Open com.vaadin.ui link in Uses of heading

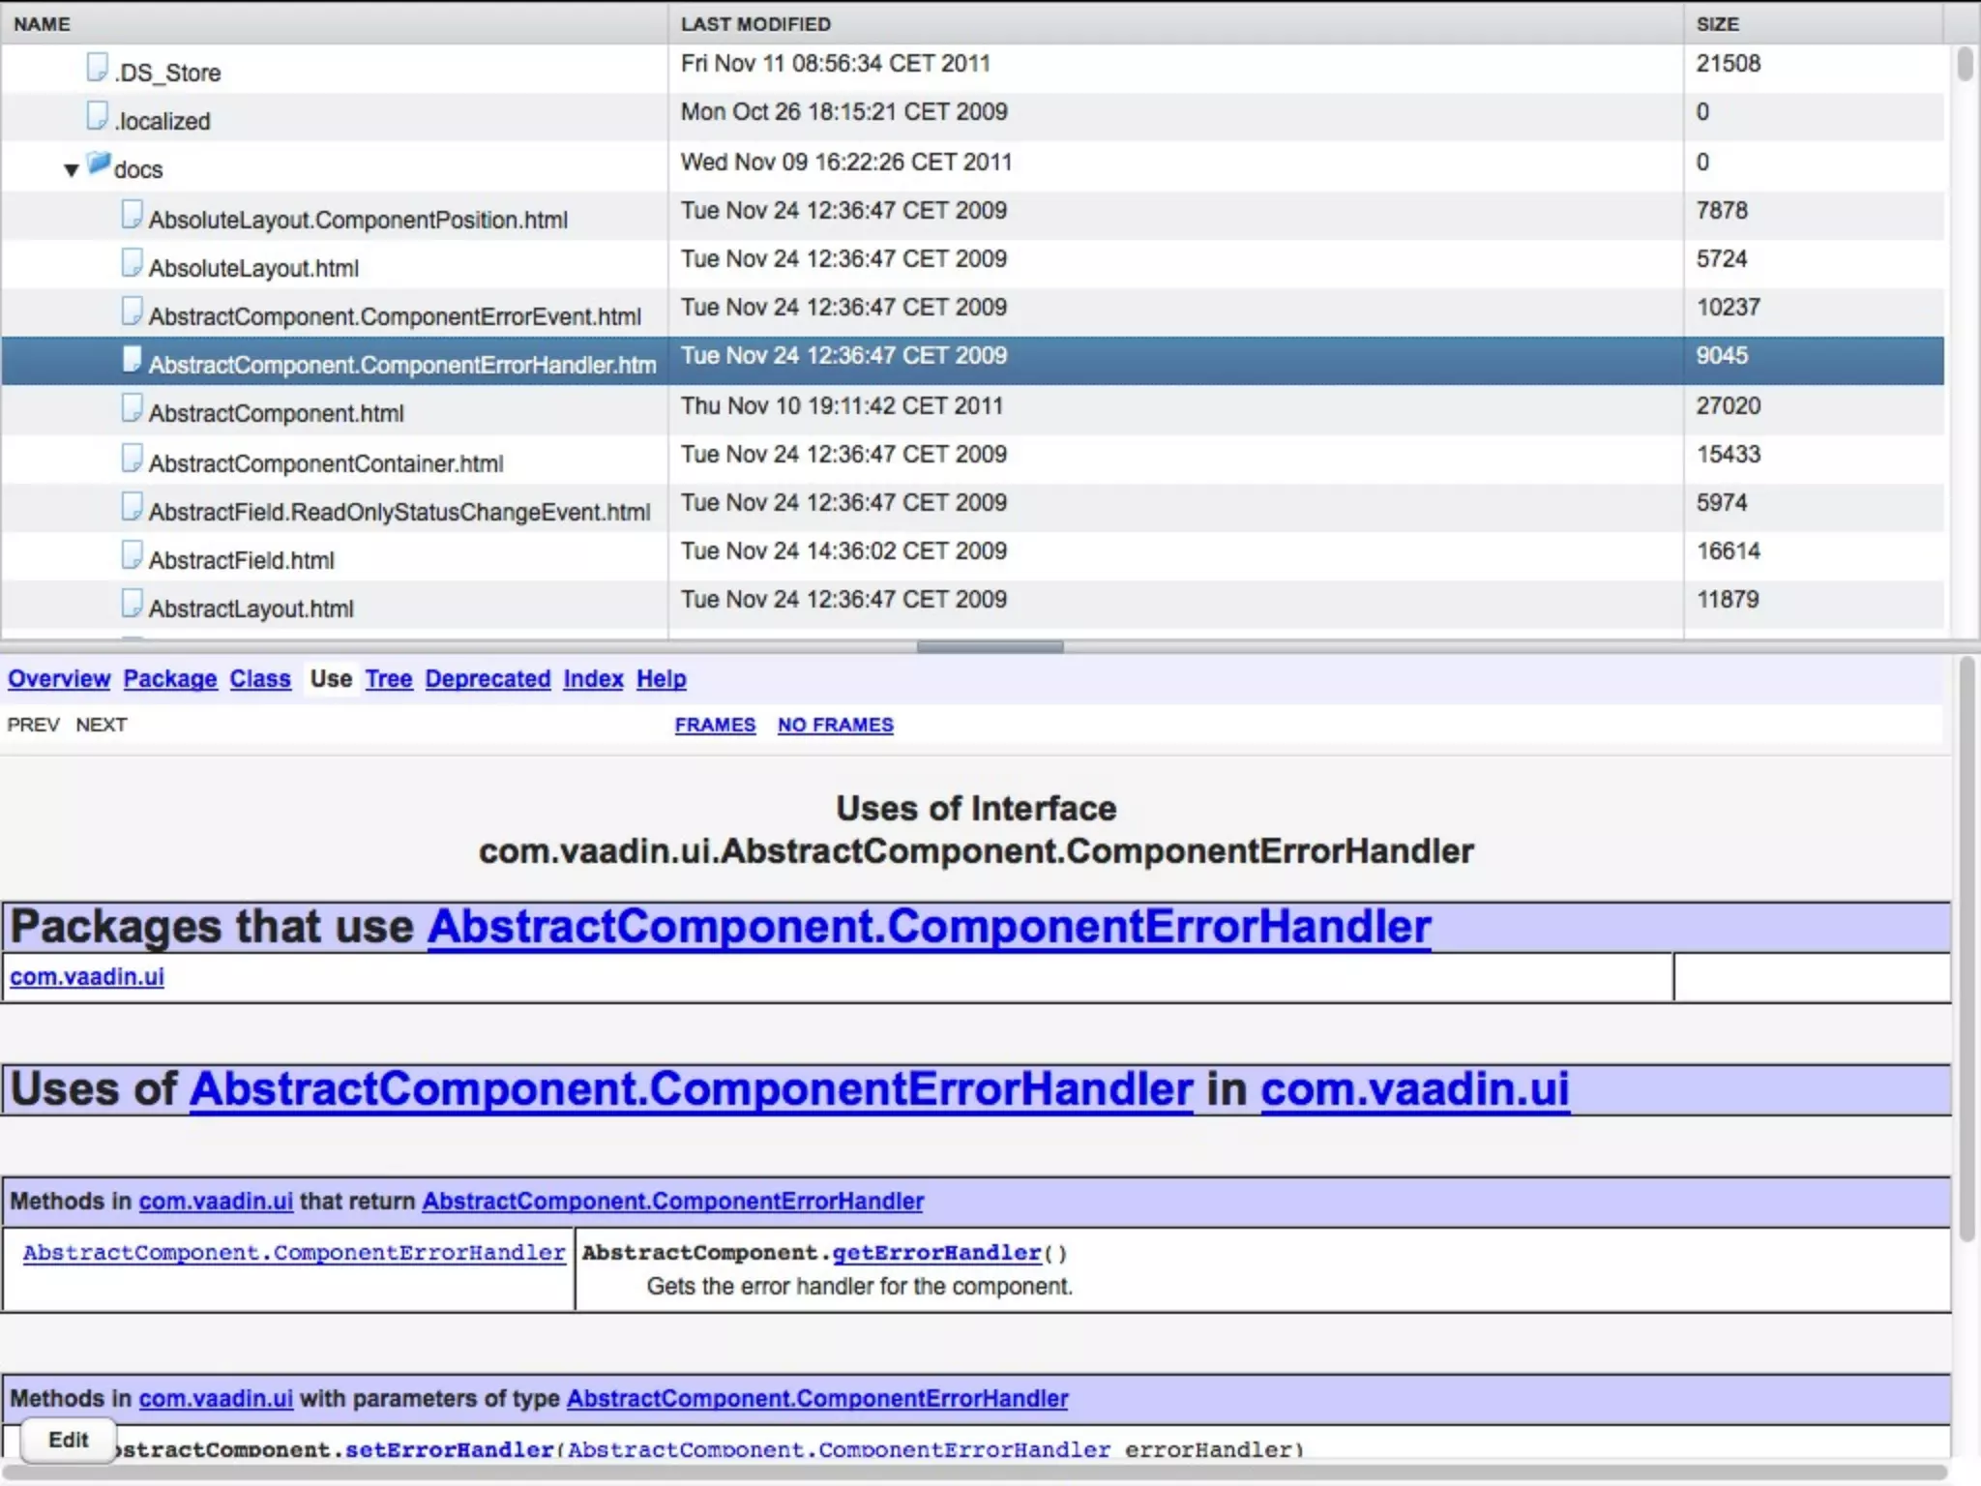pos(1414,1089)
